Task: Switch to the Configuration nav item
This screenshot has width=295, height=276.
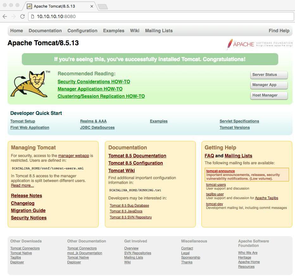Action: pos(82,31)
